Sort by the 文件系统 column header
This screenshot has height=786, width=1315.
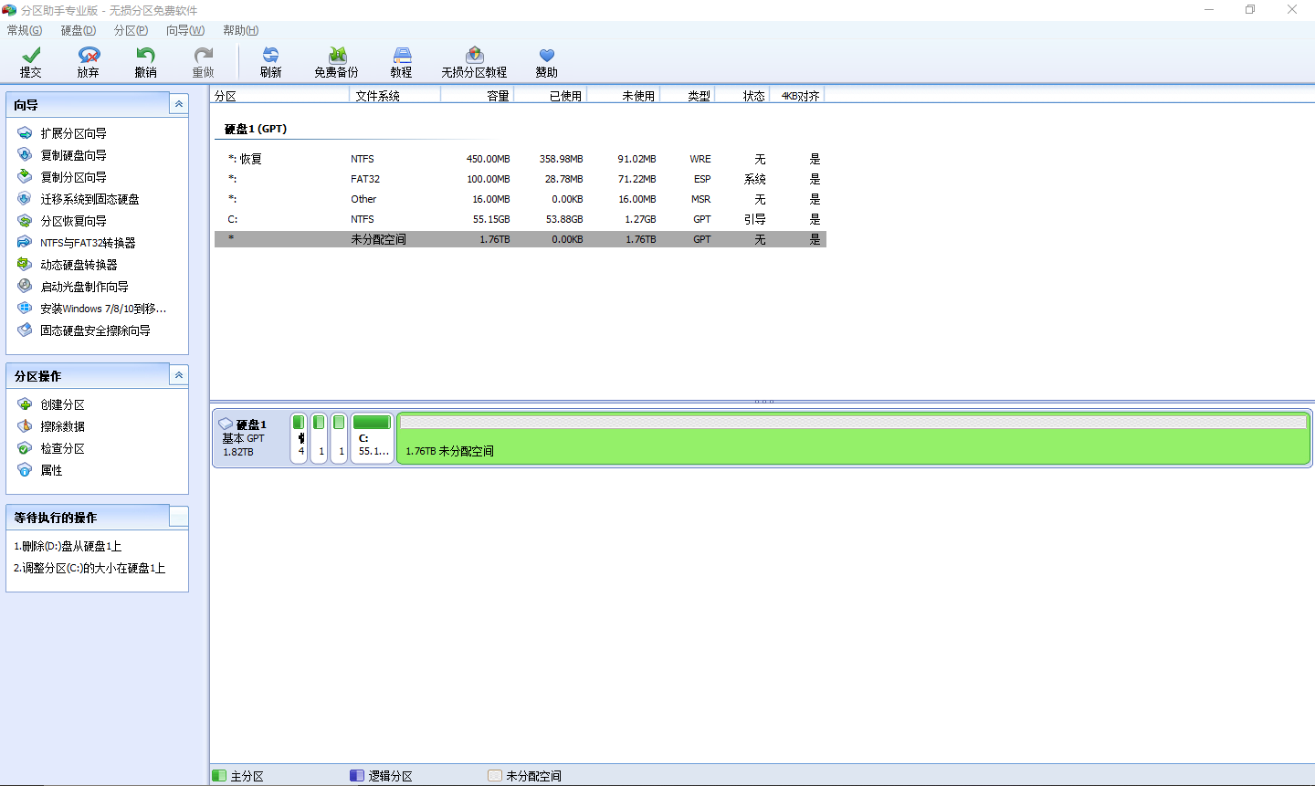(394, 95)
